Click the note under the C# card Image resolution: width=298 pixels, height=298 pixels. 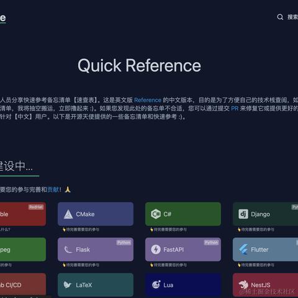168,230
